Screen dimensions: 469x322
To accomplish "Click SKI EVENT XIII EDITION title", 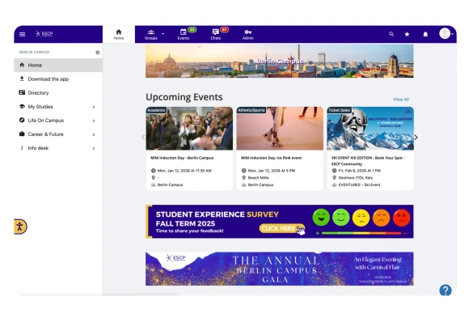I will (x=368, y=161).
